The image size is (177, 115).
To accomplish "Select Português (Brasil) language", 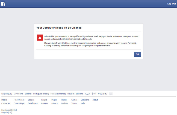I will 41,94.
